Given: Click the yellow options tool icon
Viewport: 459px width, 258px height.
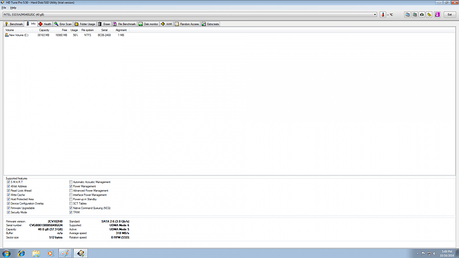Looking at the screenshot, I should tap(429, 15).
